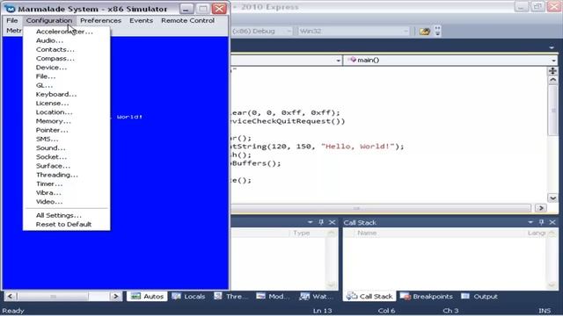The image size is (563, 316).
Task: Switch to the Breakpoints tab
Action: point(427,297)
